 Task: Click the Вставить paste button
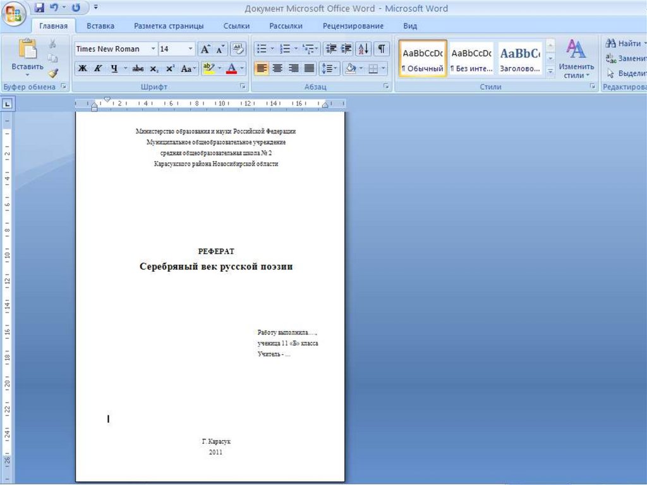click(x=27, y=56)
